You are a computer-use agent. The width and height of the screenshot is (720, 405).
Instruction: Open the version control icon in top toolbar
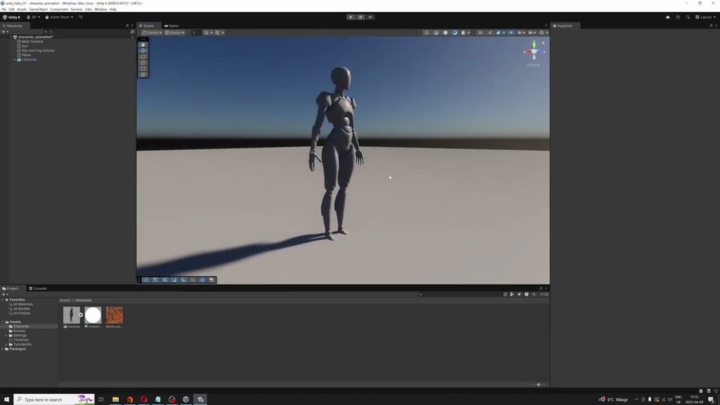coord(80,17)
